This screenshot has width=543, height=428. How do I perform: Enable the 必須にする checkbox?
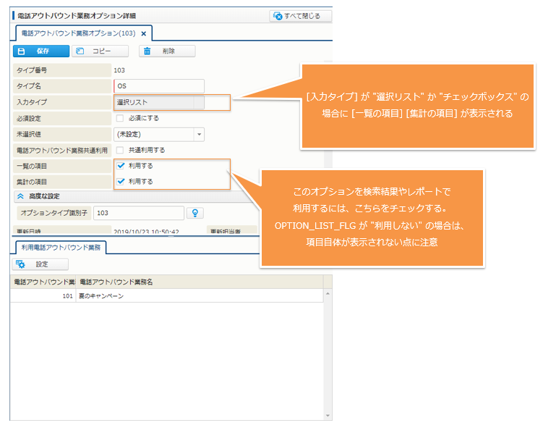tap(120, 118)
